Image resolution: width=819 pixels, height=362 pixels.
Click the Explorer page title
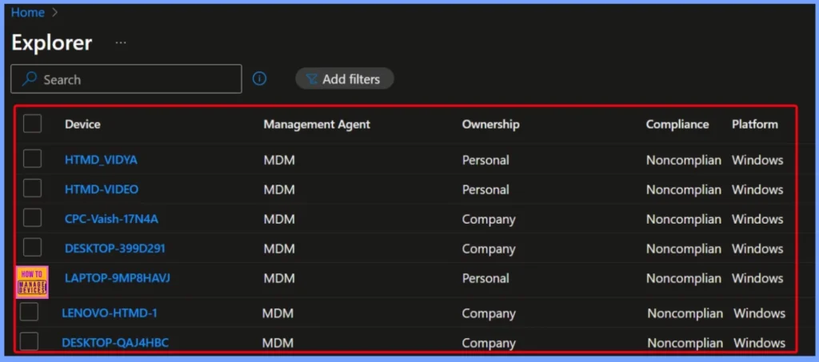(x=52, y=43)
